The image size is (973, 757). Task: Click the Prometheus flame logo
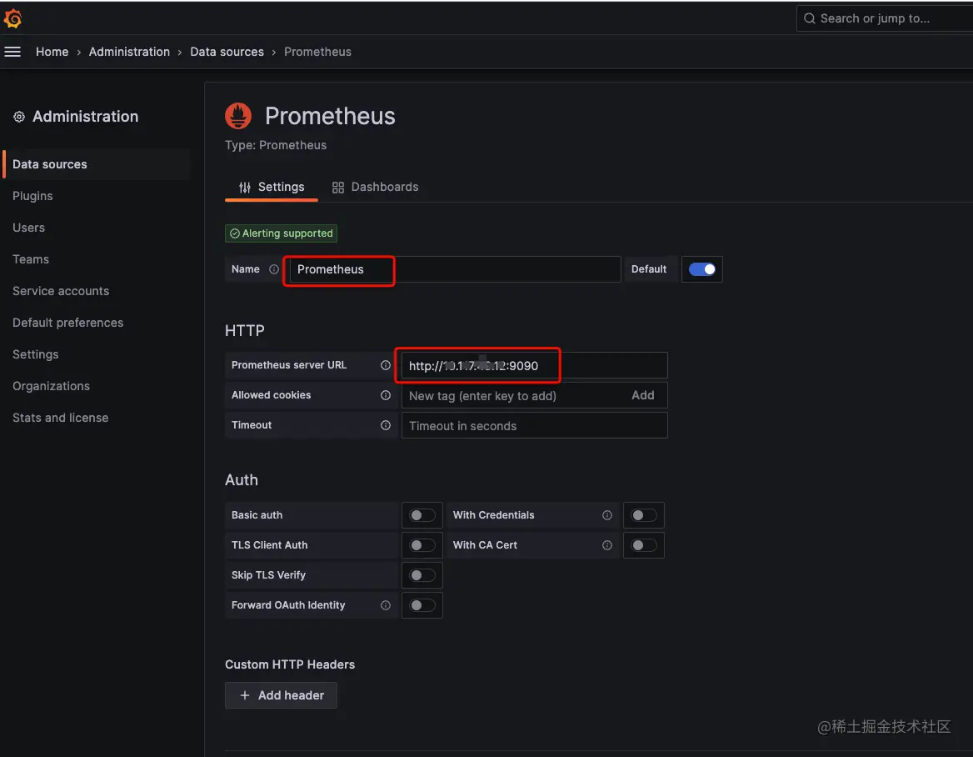238,116
